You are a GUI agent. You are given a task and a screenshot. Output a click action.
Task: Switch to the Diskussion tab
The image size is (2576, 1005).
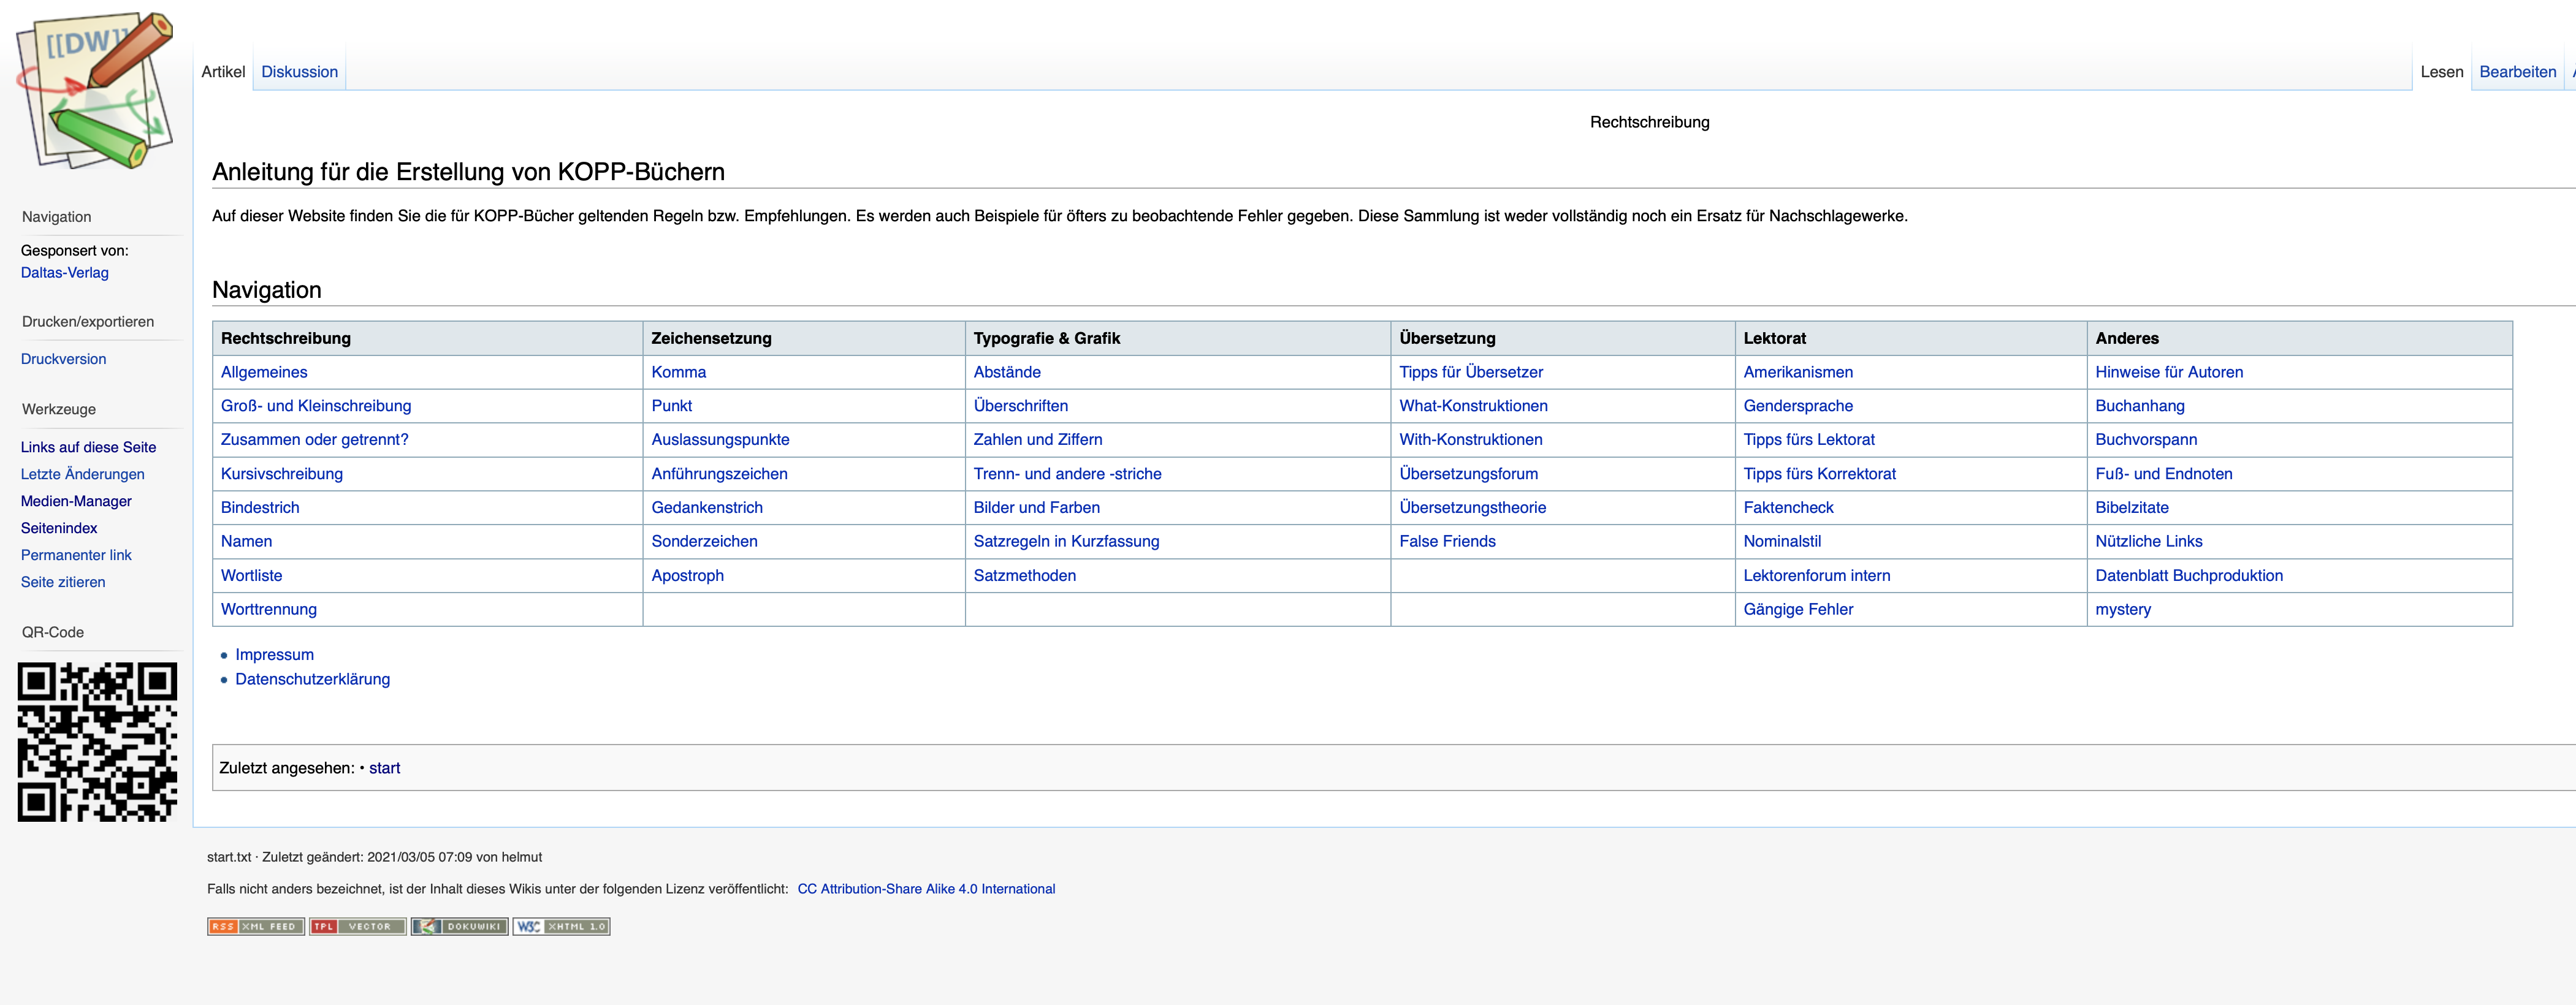pos(299,72)
